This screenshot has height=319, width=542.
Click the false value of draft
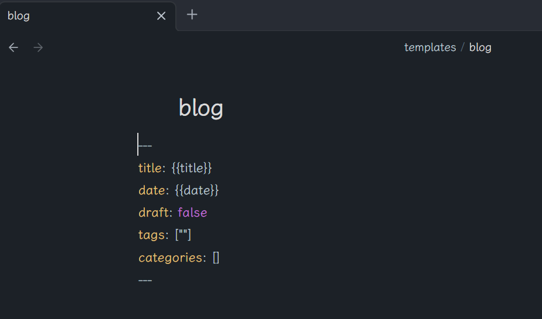click(x=192, y=213)
